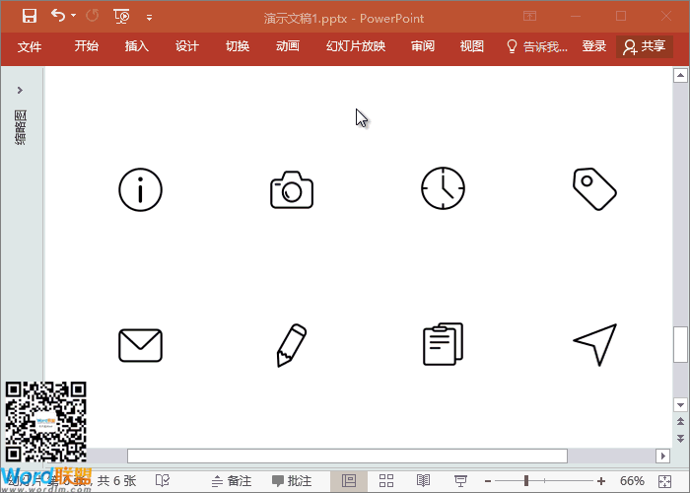Open the undo history dropdown arrow
The width and height of the screenshot is (690, 493).
coord(75,17)
